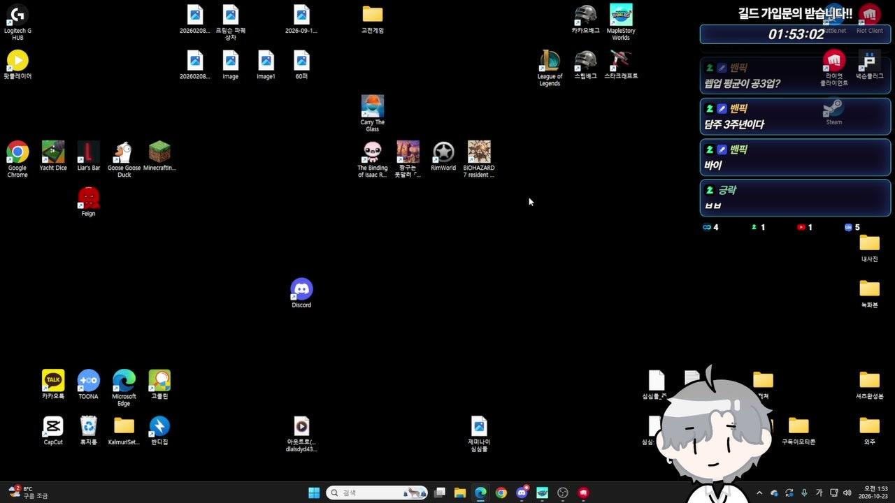This screenshot has width=895, height=503.
Task: Launch Google Chrome from the desktop shortcut
Action: [17, 159]
